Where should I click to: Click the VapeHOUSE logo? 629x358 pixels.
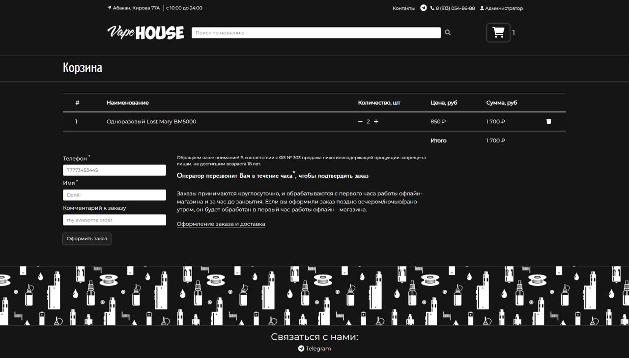pos(145,32)
